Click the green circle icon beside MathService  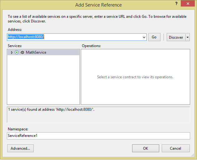(17, 52)
